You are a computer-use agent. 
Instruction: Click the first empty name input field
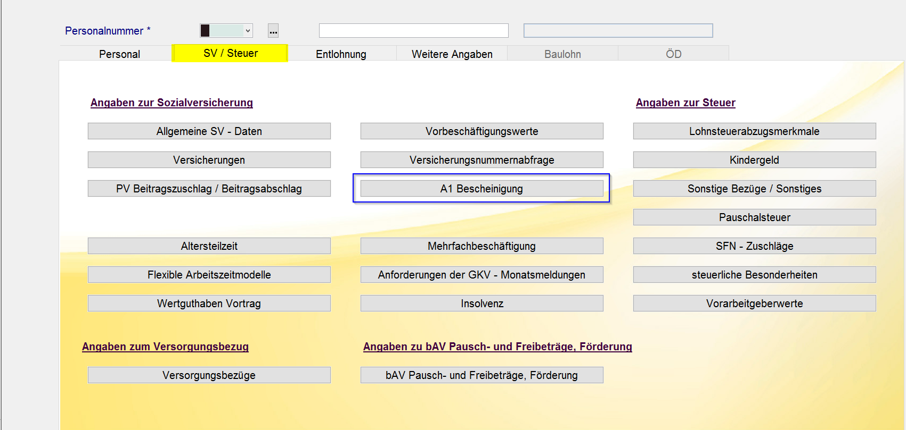[413, 31]
